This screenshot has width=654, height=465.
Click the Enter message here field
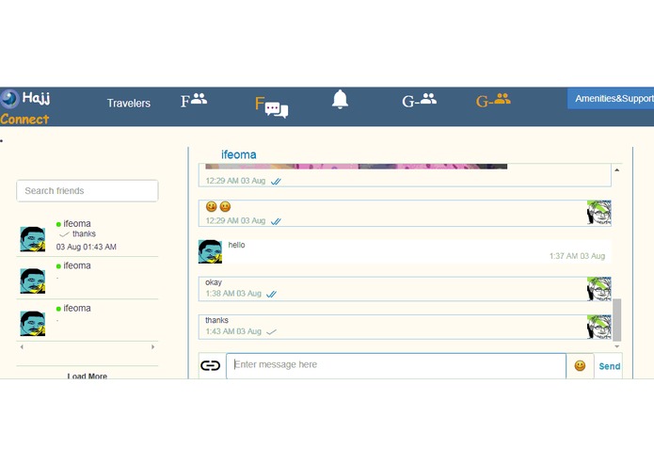(396, 366)
